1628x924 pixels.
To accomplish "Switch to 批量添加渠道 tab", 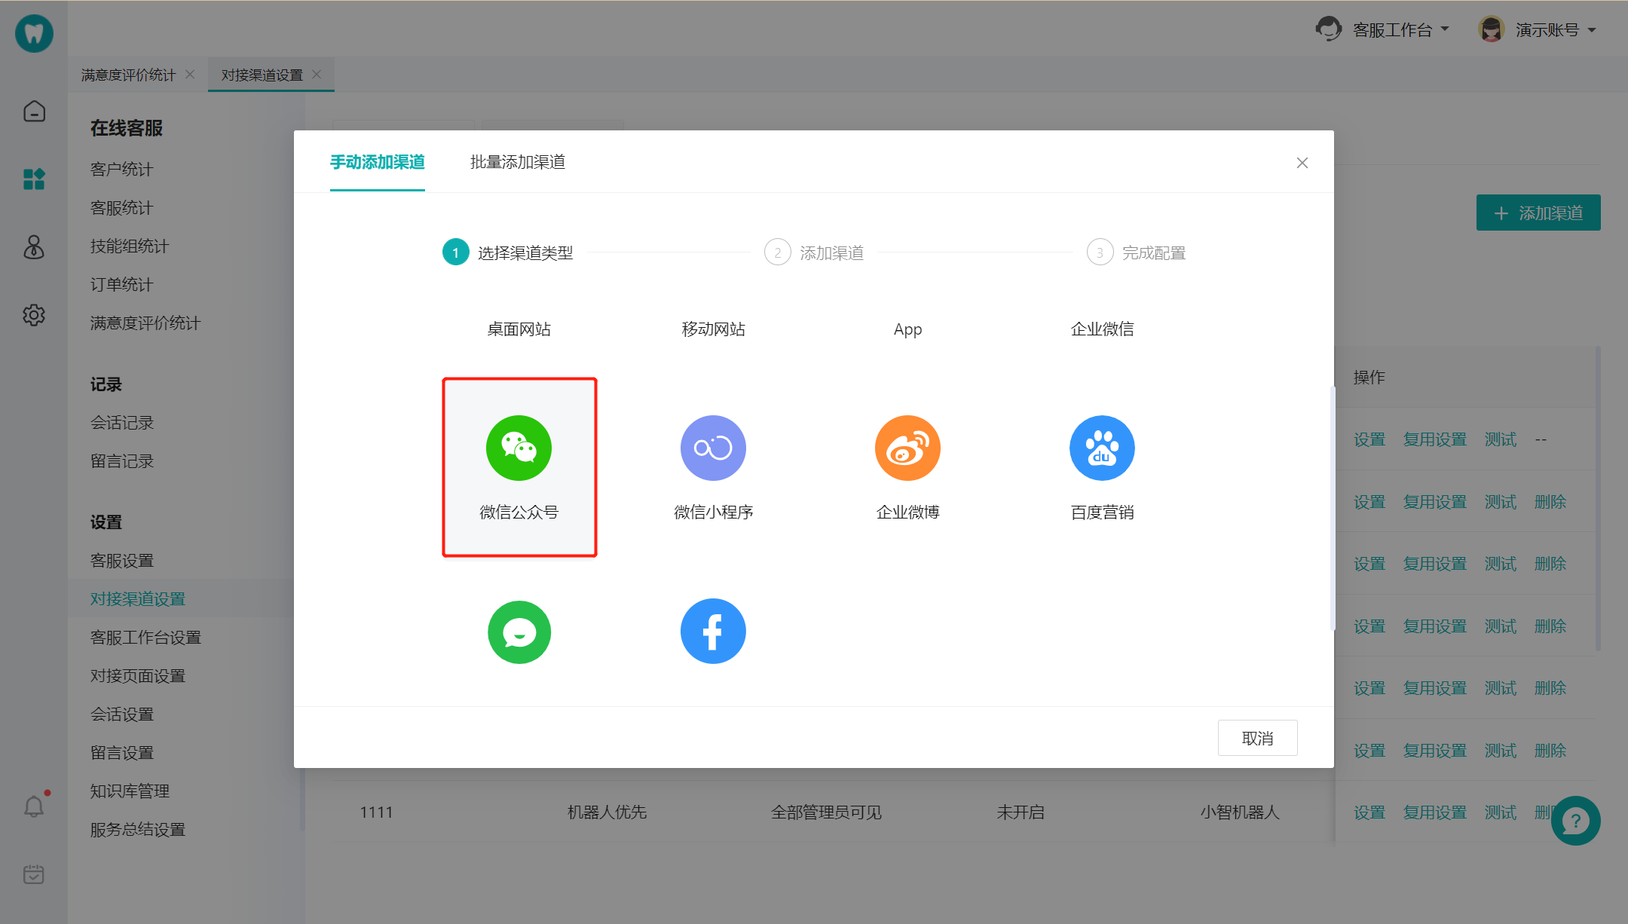I will [518, 162].
